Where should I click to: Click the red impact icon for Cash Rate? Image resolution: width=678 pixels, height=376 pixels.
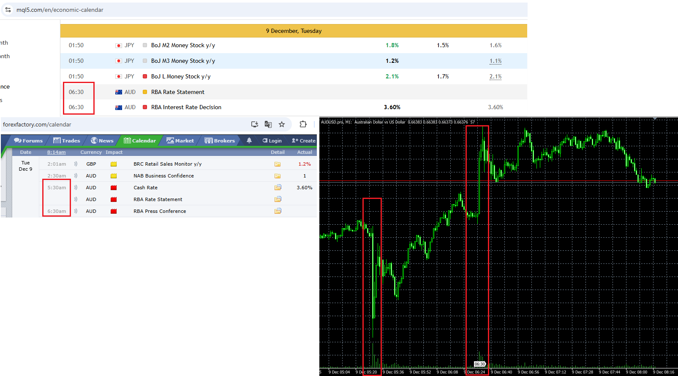pos(114,188)
